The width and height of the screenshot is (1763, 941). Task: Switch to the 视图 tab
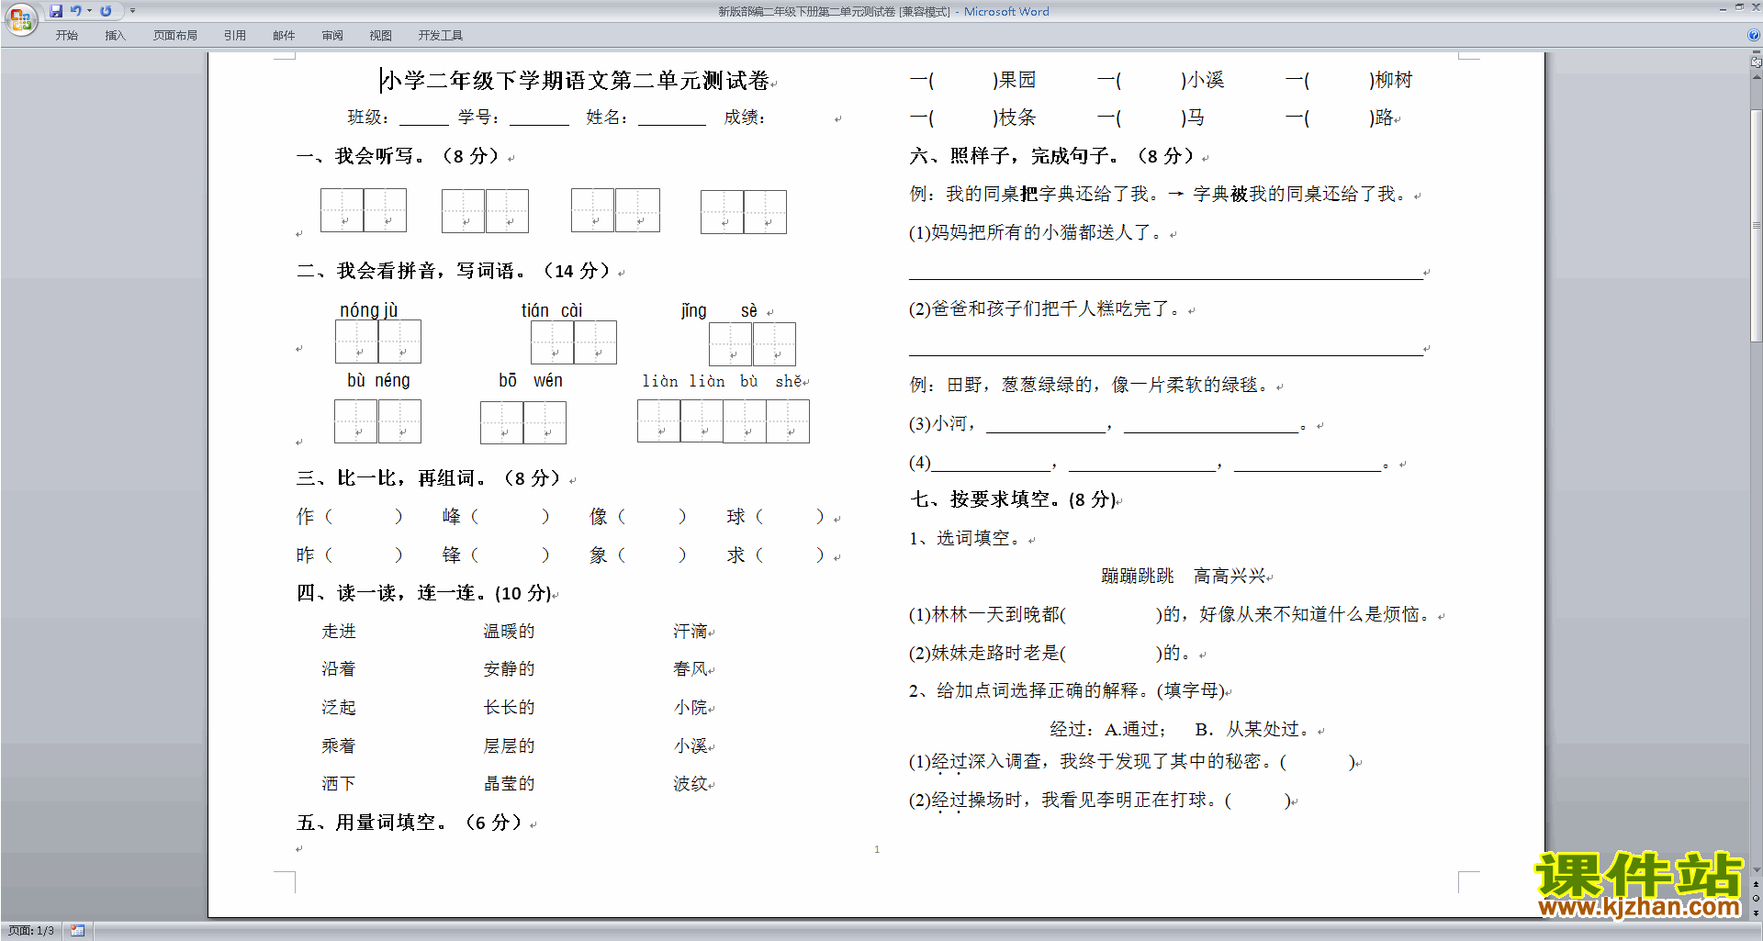coord(381,36)
